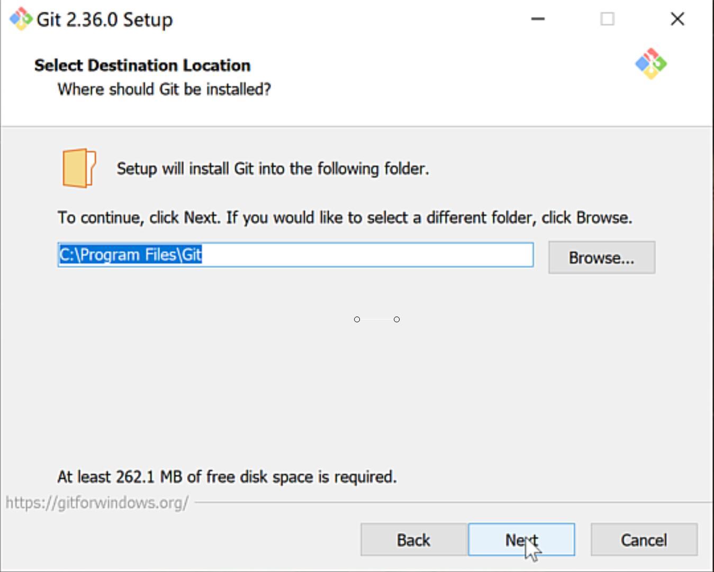Open the Browse... folder dialog
This screenshot has height=572, width=714.
tap(602, 258)
